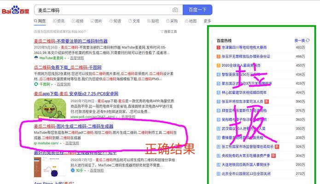Image resolution: width=320 pixels, height=184 pixels.
Task: Open result 麦瓜app下载-麦瓜 安卓版v2.7.25
Action: pos(76,94)
